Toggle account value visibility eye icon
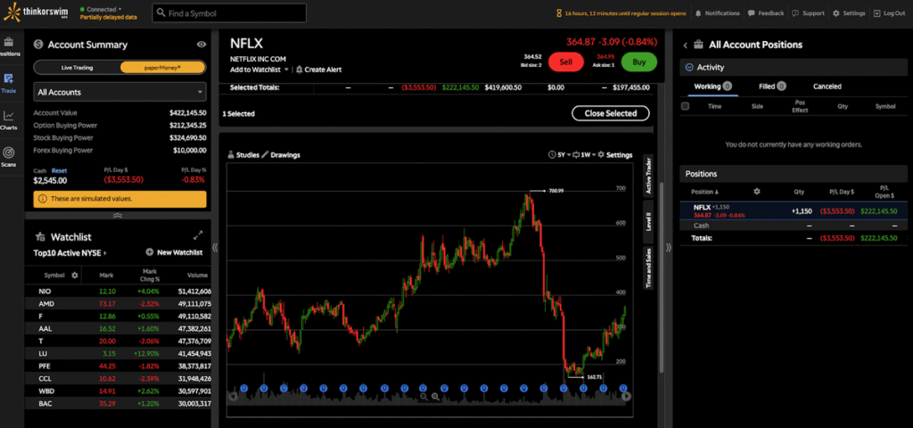Viewport: 913px width, 428px height. point(202,45)
